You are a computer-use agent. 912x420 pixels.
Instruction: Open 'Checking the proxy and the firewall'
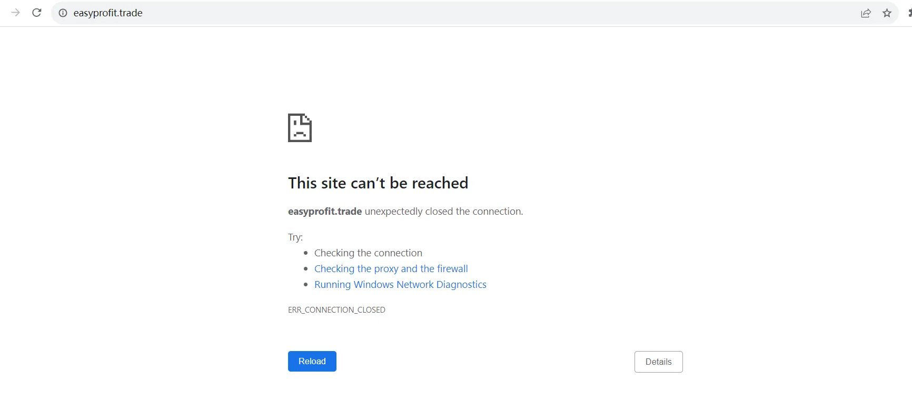point(391,268)
